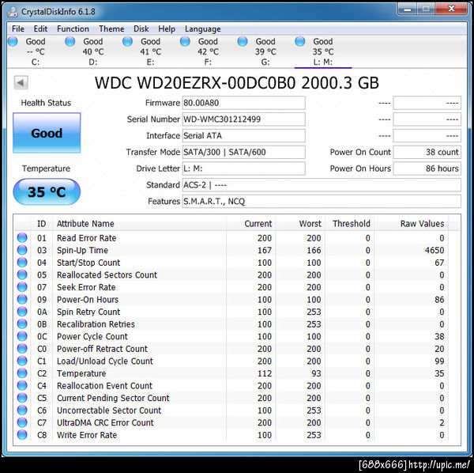The width and height of the screenshot is (474, 473).
Task: Click the drive model title WDC WD20EZRX
Action: [237, 82]
